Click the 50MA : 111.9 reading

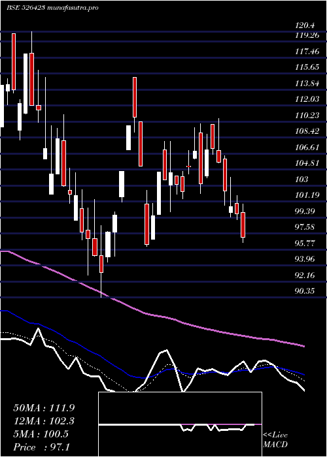44,408
